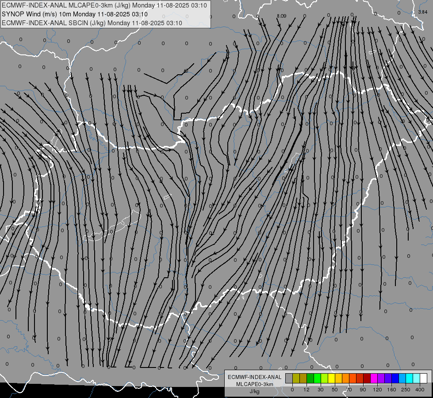Screen dimensions: 433x398
Task: Select the olive-yellow swatch right of gray
Action: click(296, 378)
